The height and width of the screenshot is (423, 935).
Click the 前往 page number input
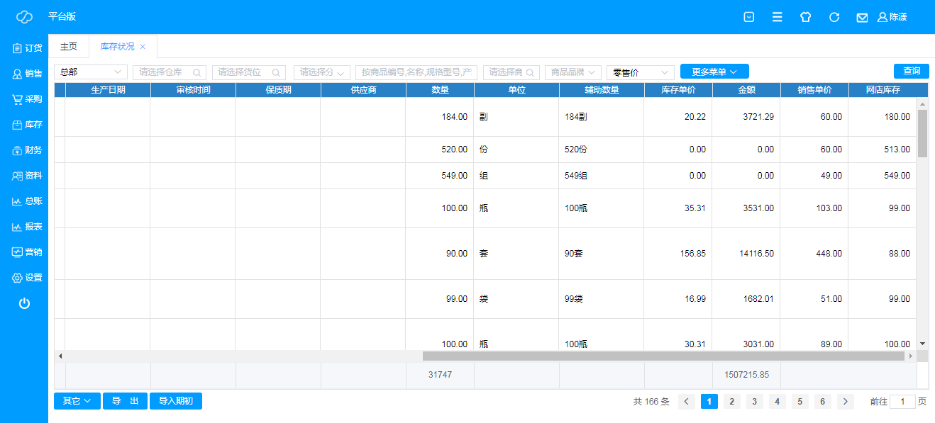pyautogui.click(x=903, y=402)
